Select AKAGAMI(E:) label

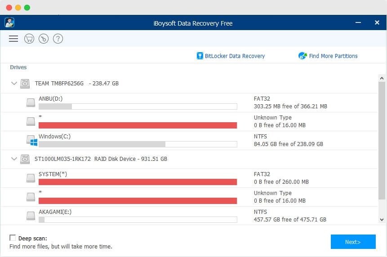pyautogui.click(x=55, y=212)
